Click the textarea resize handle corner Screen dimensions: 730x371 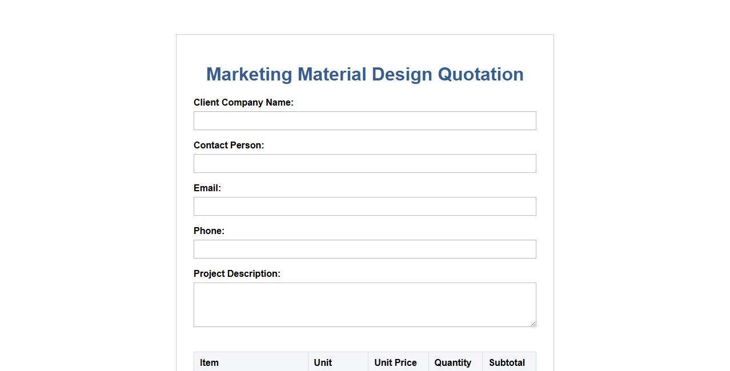pos(533,324)
